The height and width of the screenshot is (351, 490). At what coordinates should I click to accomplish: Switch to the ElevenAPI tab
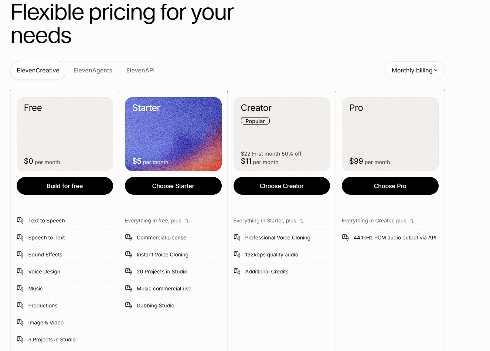(x=140, y=70)
